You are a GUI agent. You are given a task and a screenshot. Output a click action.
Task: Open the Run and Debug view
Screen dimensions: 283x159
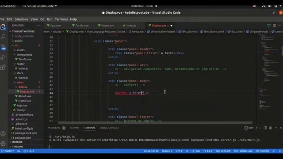pyautogui.click(x=3, y=57)
